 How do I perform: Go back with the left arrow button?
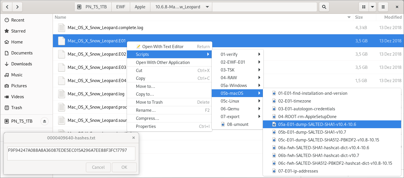pos(7,7)
